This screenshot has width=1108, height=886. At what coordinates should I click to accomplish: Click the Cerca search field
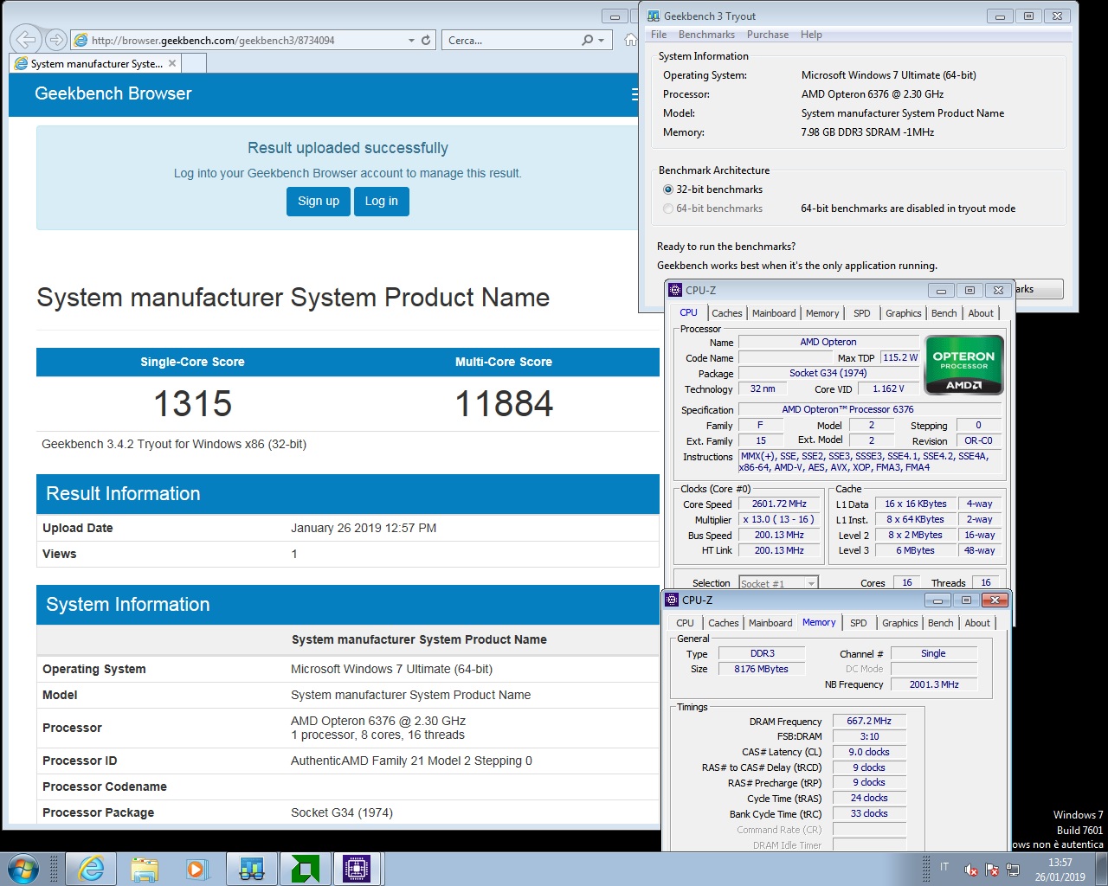(511, 40)
